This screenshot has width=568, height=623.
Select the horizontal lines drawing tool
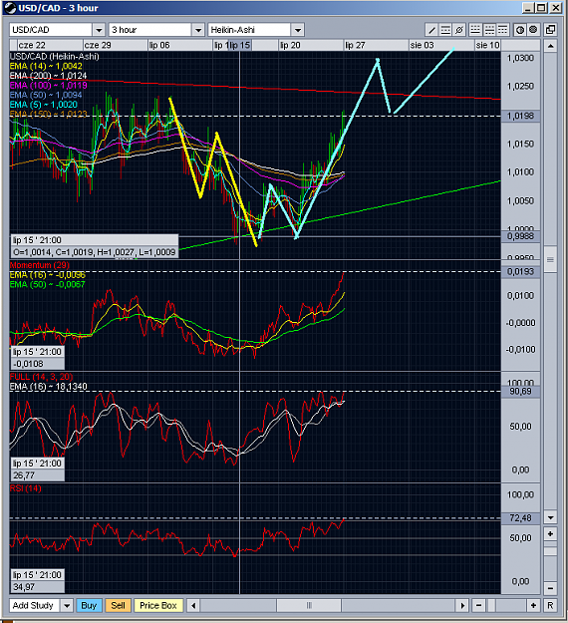445,30
